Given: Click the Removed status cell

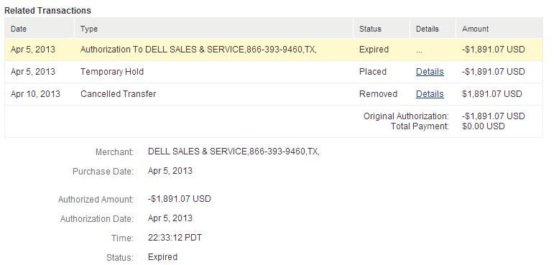Looking at the screenshot, I should click(x=378, y=94).
